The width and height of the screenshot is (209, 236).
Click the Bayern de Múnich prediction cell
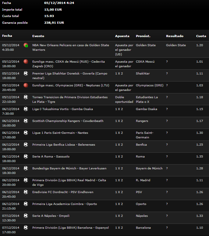(149, 168)
